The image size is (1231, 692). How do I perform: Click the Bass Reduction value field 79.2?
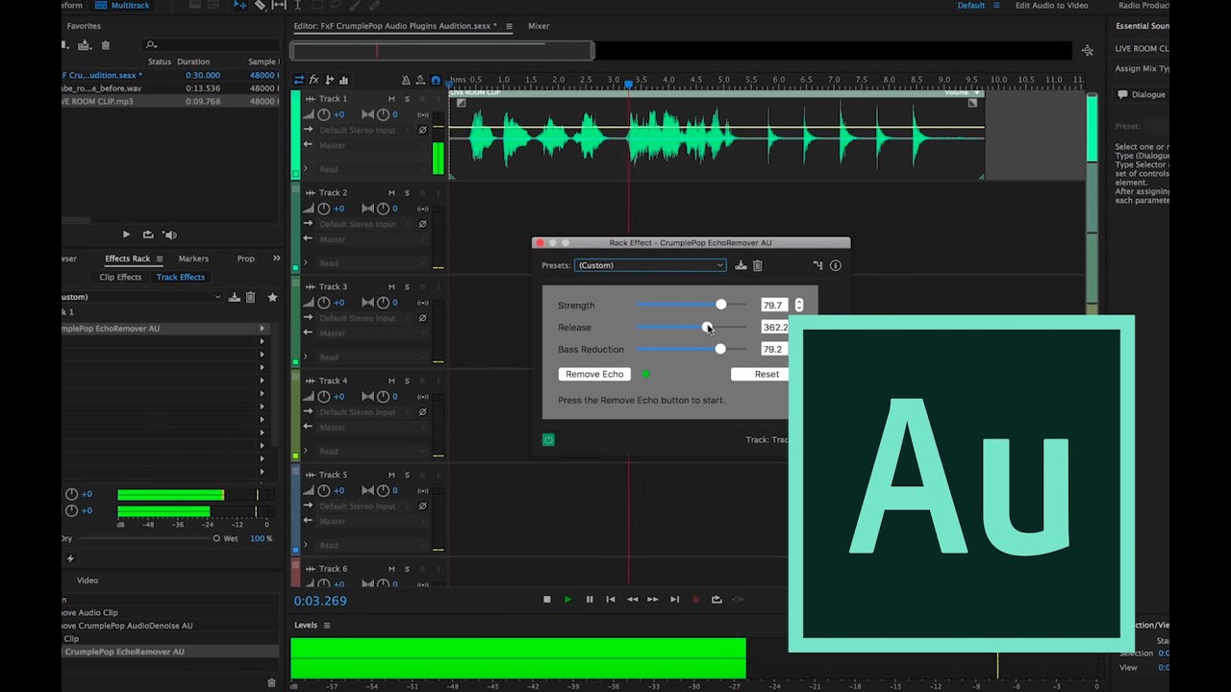(x=774, y=349)
